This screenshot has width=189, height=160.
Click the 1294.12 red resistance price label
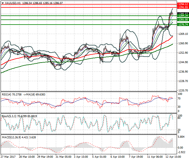pyautogui.click(x=183, y=4)
